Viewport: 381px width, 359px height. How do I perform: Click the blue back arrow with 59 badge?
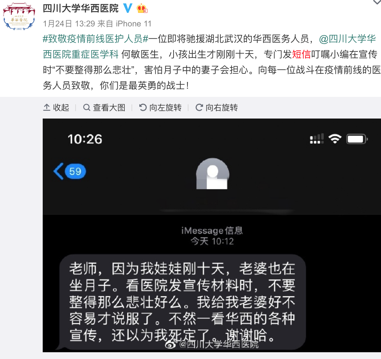click(69, 171)
